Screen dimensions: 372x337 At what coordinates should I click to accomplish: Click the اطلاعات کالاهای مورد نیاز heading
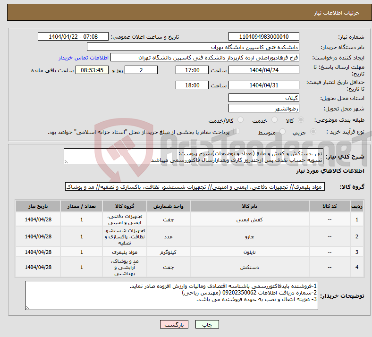click(x=330, y=171)
